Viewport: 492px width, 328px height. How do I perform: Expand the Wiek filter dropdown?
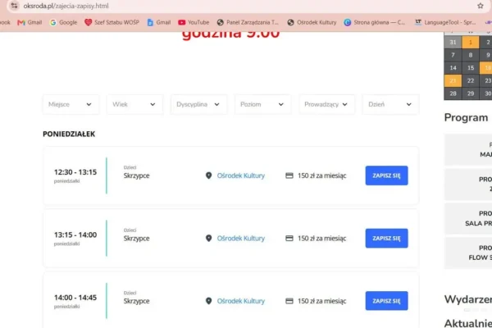tap(135, 104)
